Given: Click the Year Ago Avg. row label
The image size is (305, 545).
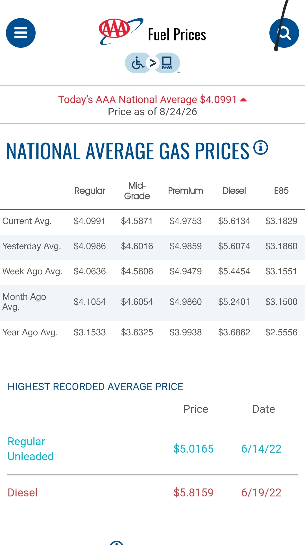Looking at the screenshot, I should [x=30, y=332].
